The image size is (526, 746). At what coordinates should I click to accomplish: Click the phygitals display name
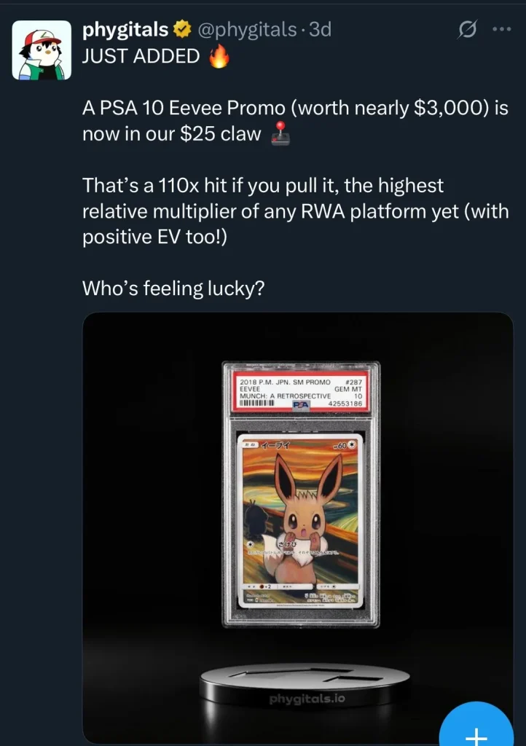[125, 29]
